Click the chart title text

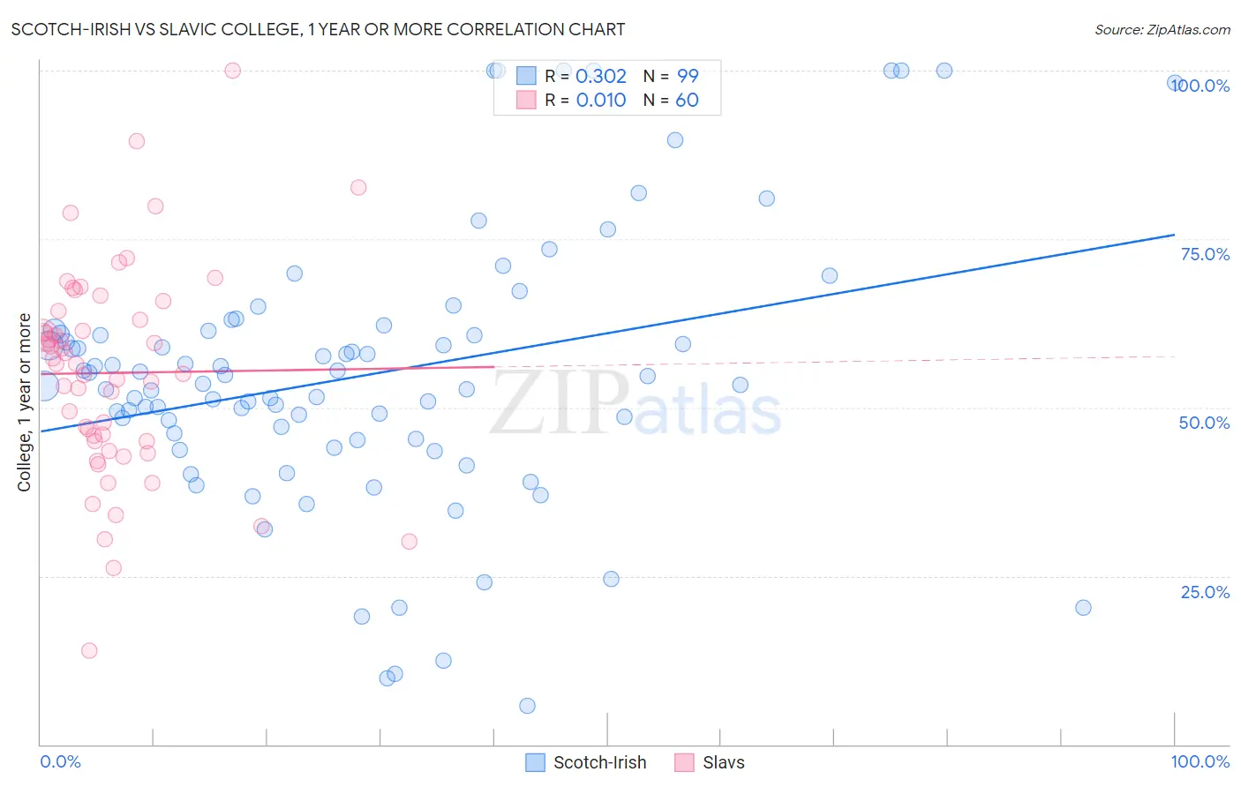click(318, 29)
